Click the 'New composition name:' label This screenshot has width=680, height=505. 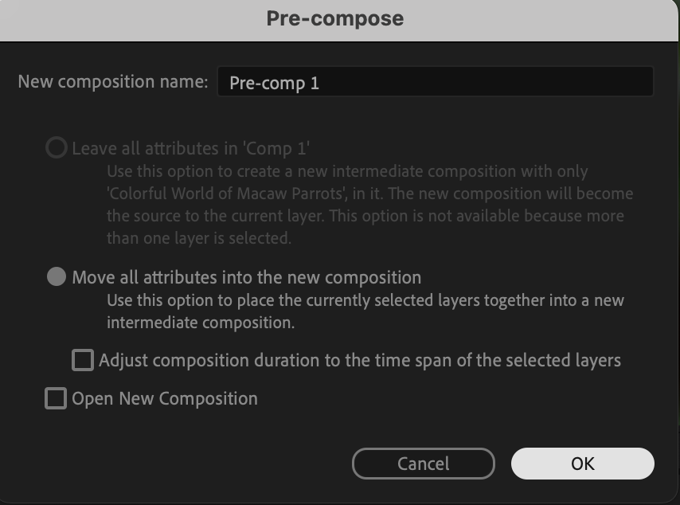point(112,82)
